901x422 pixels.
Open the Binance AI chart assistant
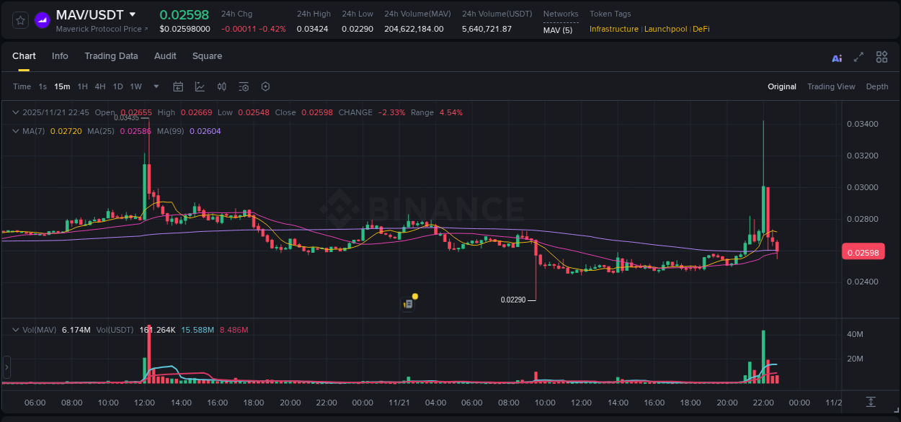(836, 57)
